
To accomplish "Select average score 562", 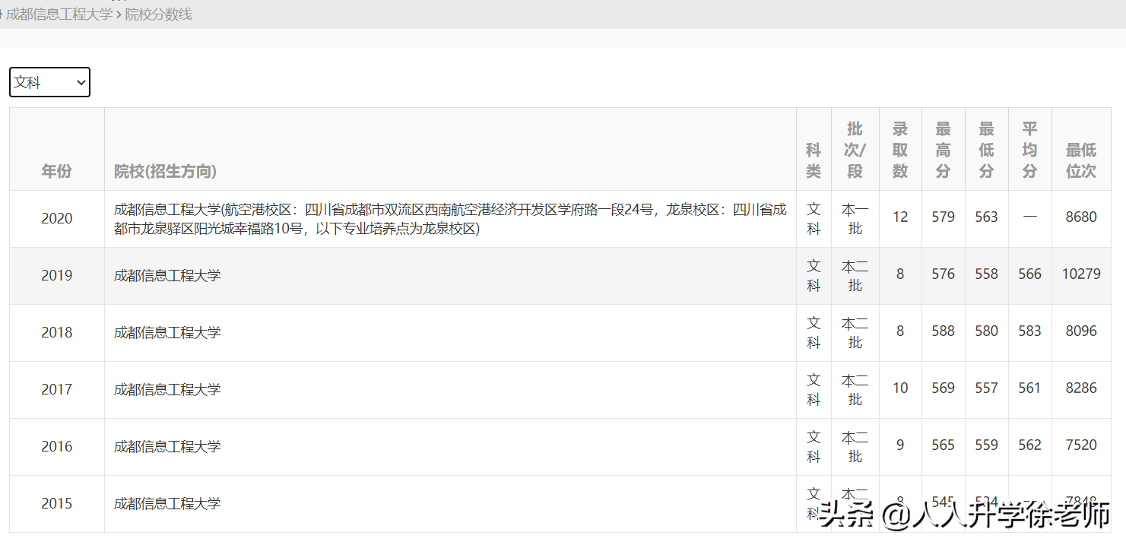I will [1029, 445].
